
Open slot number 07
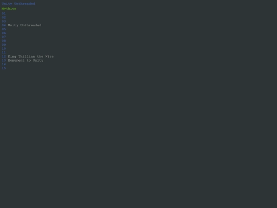click(x=4, y=37)
